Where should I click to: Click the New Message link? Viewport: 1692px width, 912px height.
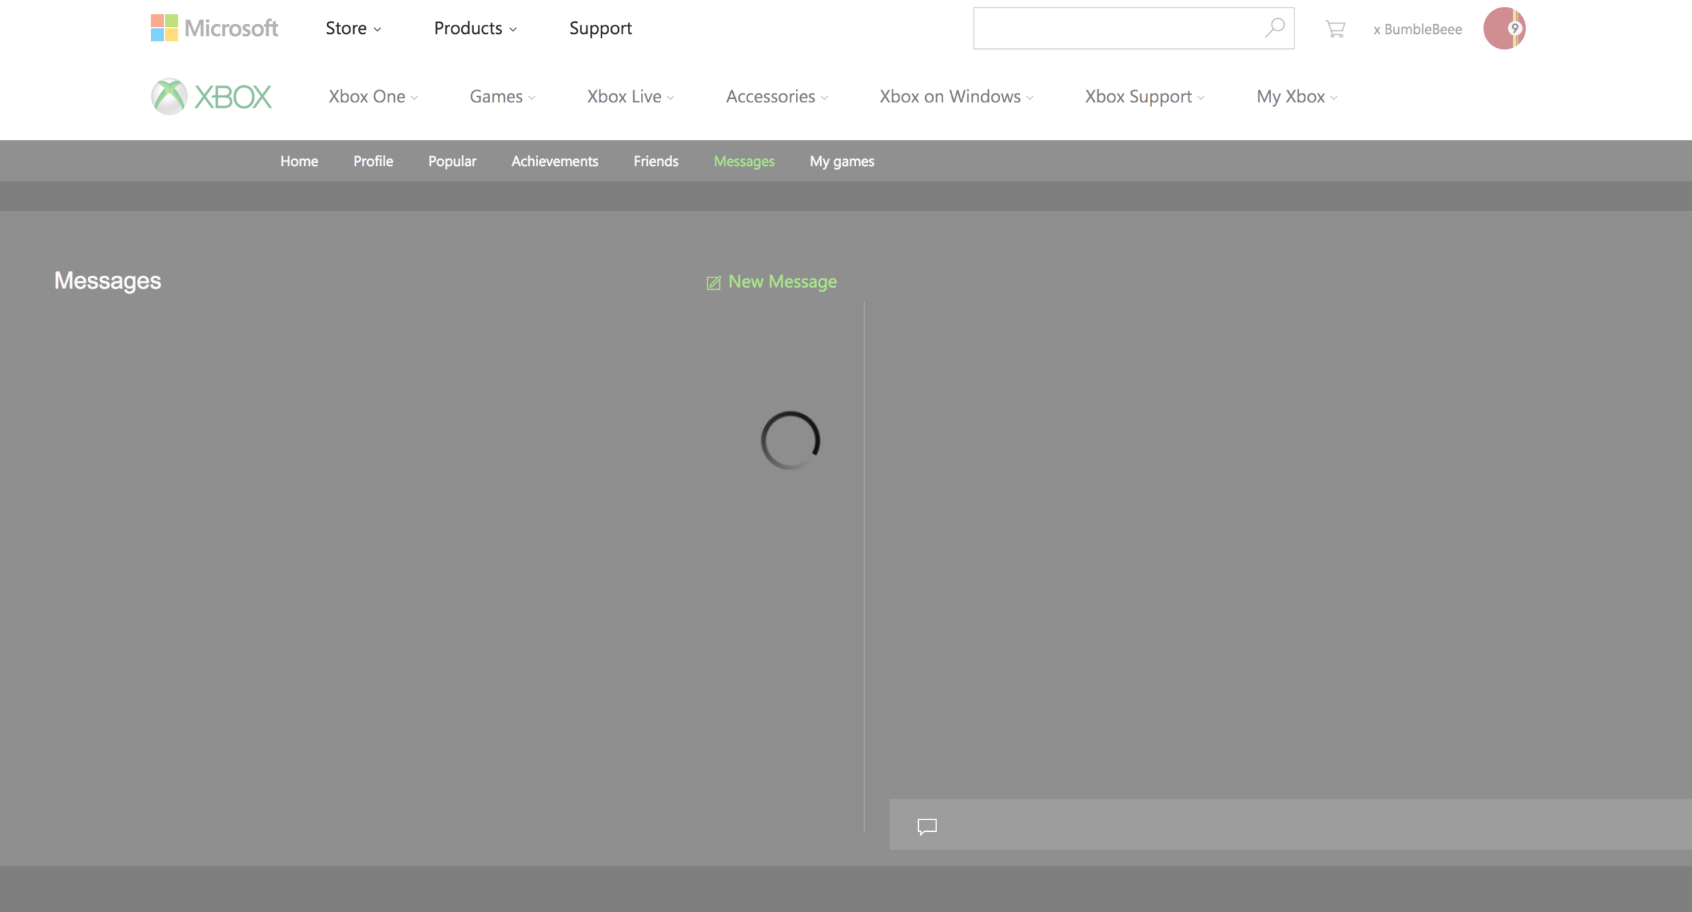(x=771, y=281)
